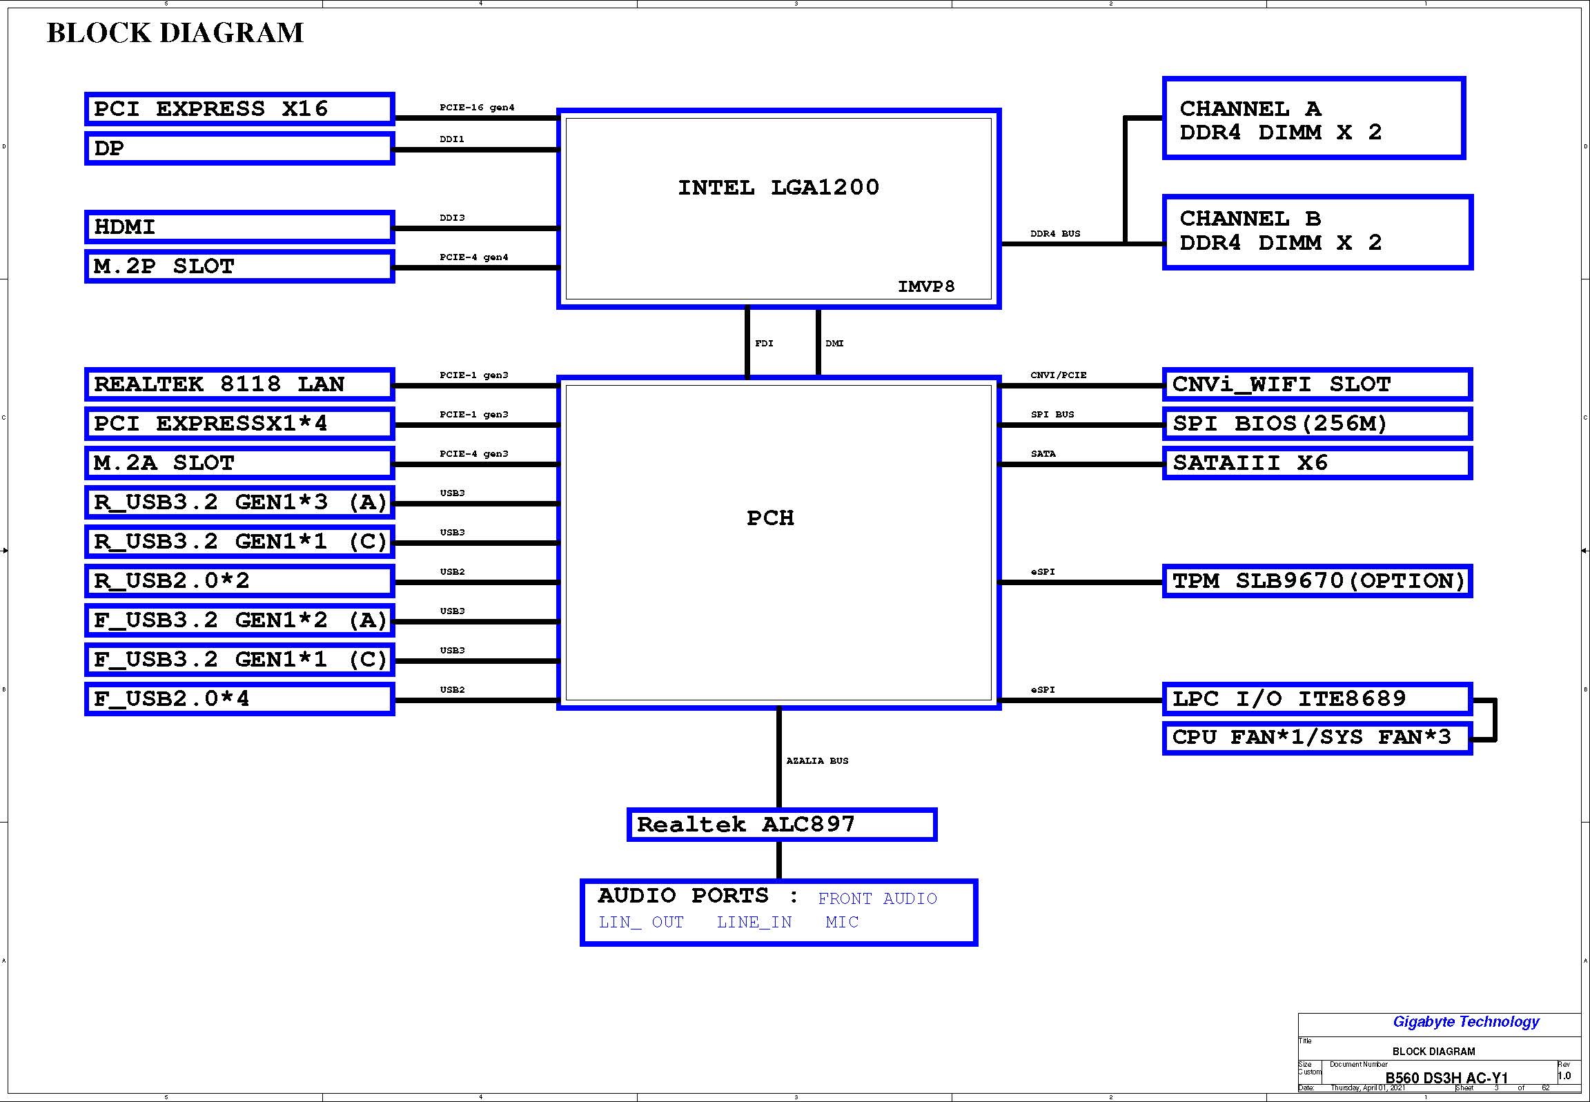Click the eSPI label beside TPM block

[x=1043, y=573]
